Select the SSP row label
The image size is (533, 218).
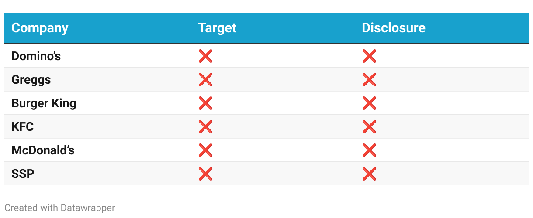(x=23, y=174)
